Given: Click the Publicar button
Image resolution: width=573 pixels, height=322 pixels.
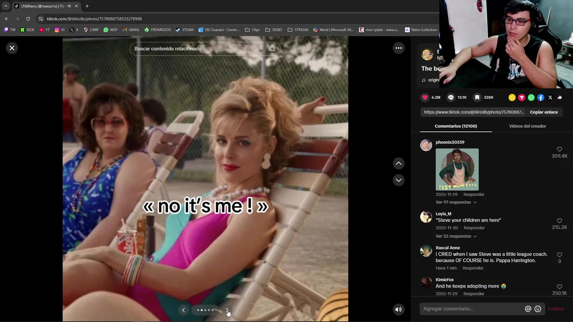Looking at the screenshot, I should pyautogui.click(x=556, y=309).
